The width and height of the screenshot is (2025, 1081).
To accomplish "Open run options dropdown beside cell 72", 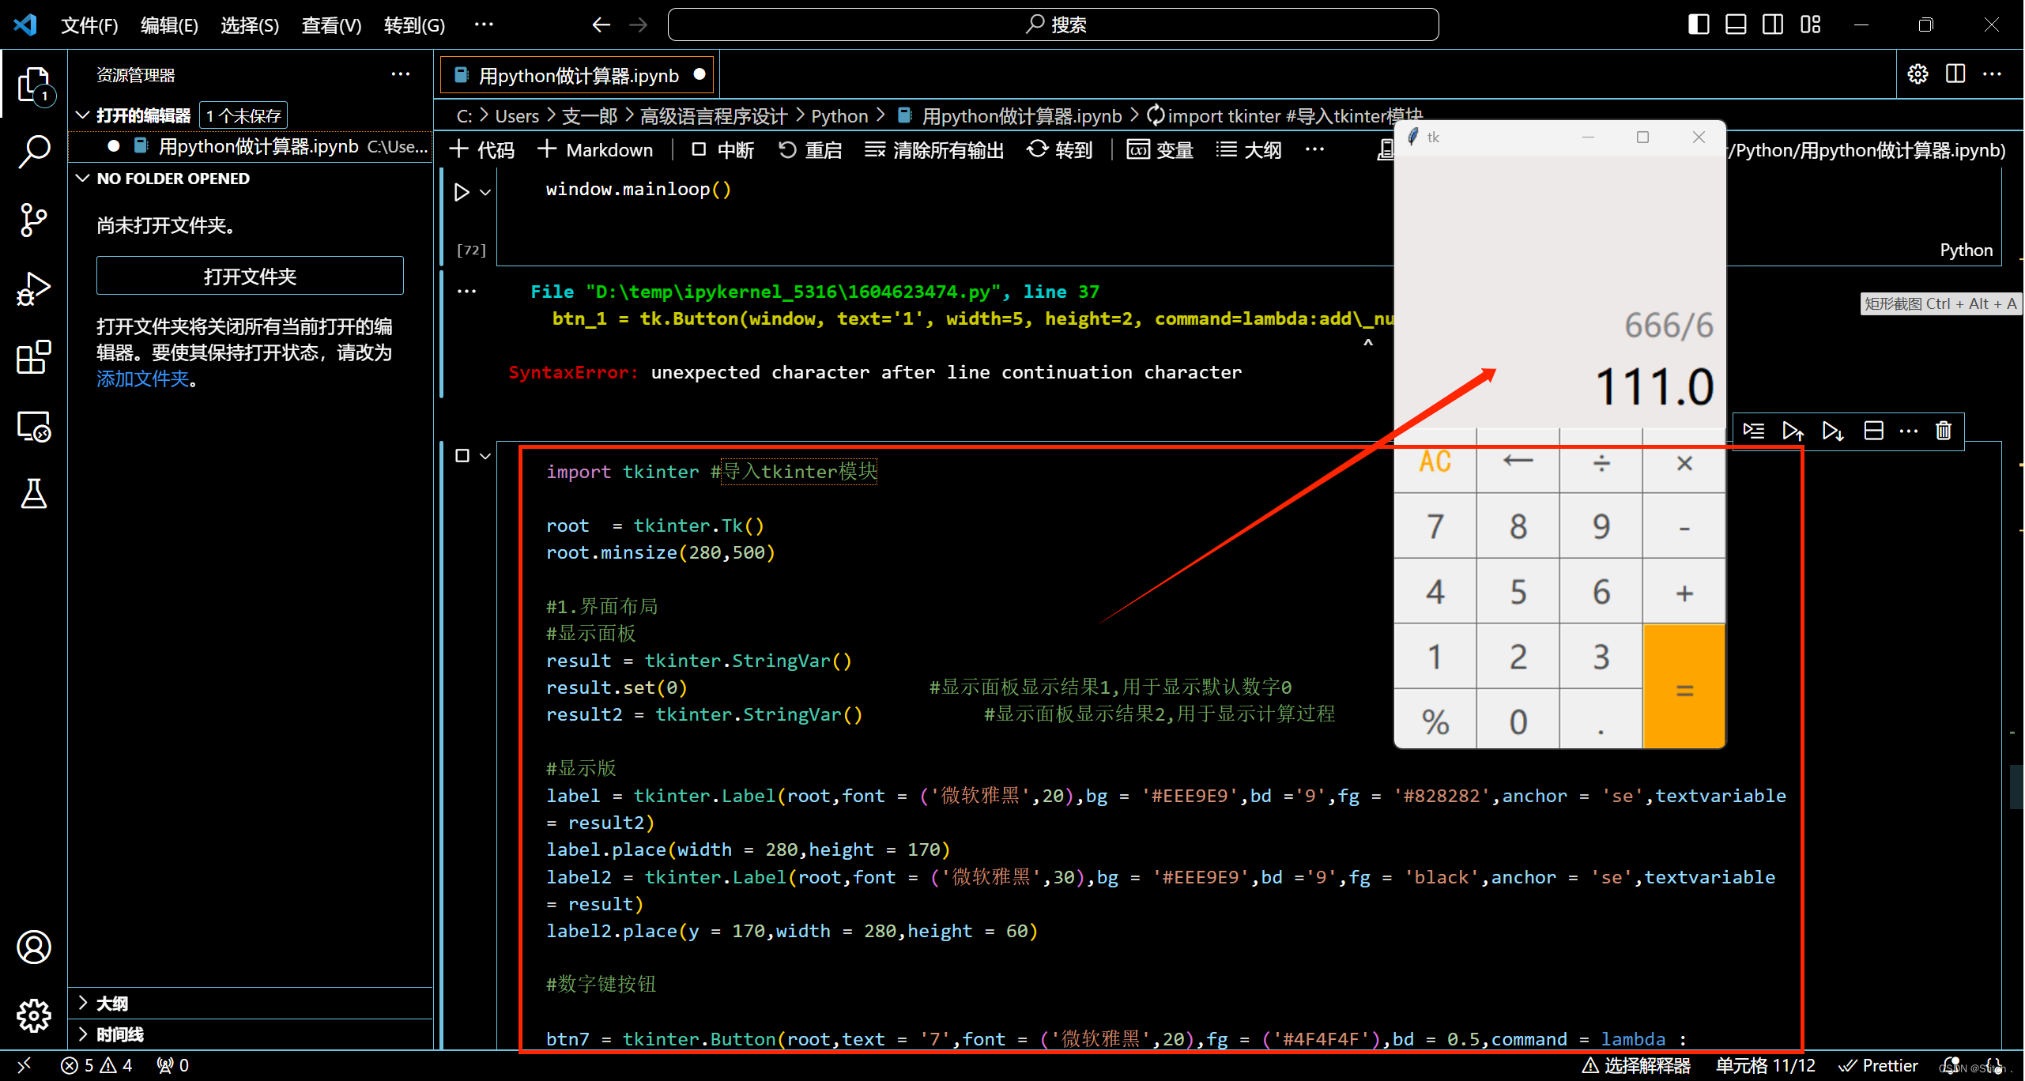I will (485, 192).
